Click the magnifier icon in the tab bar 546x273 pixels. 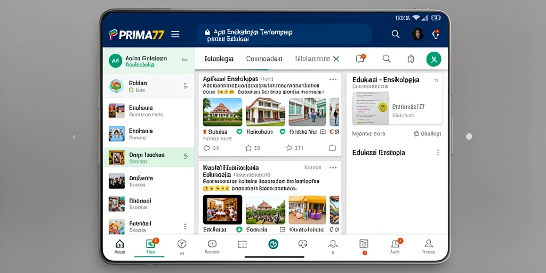(x=387, y=59)
